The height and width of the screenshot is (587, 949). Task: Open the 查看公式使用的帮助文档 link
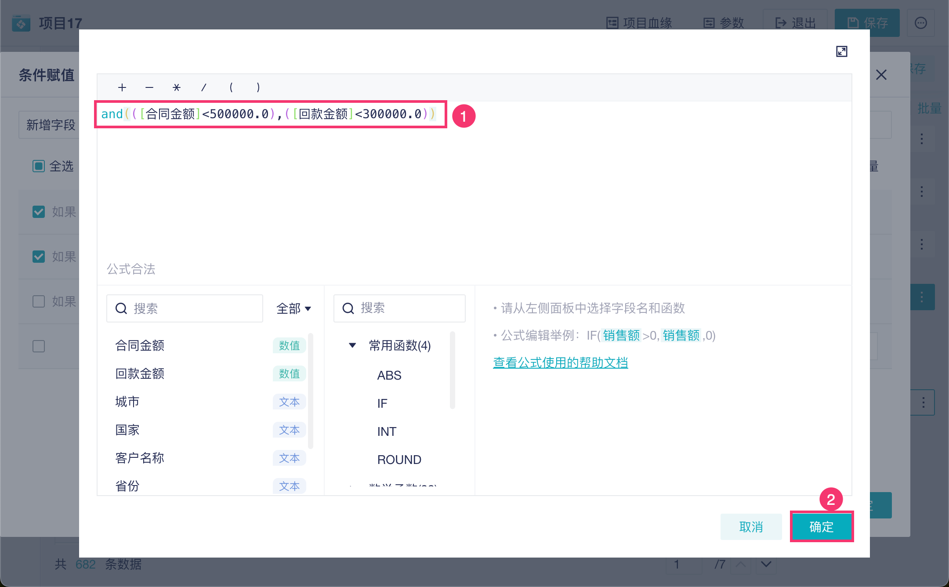click(560, 363)
